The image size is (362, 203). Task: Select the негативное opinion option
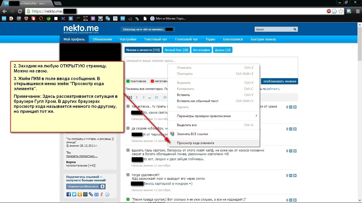159,81
